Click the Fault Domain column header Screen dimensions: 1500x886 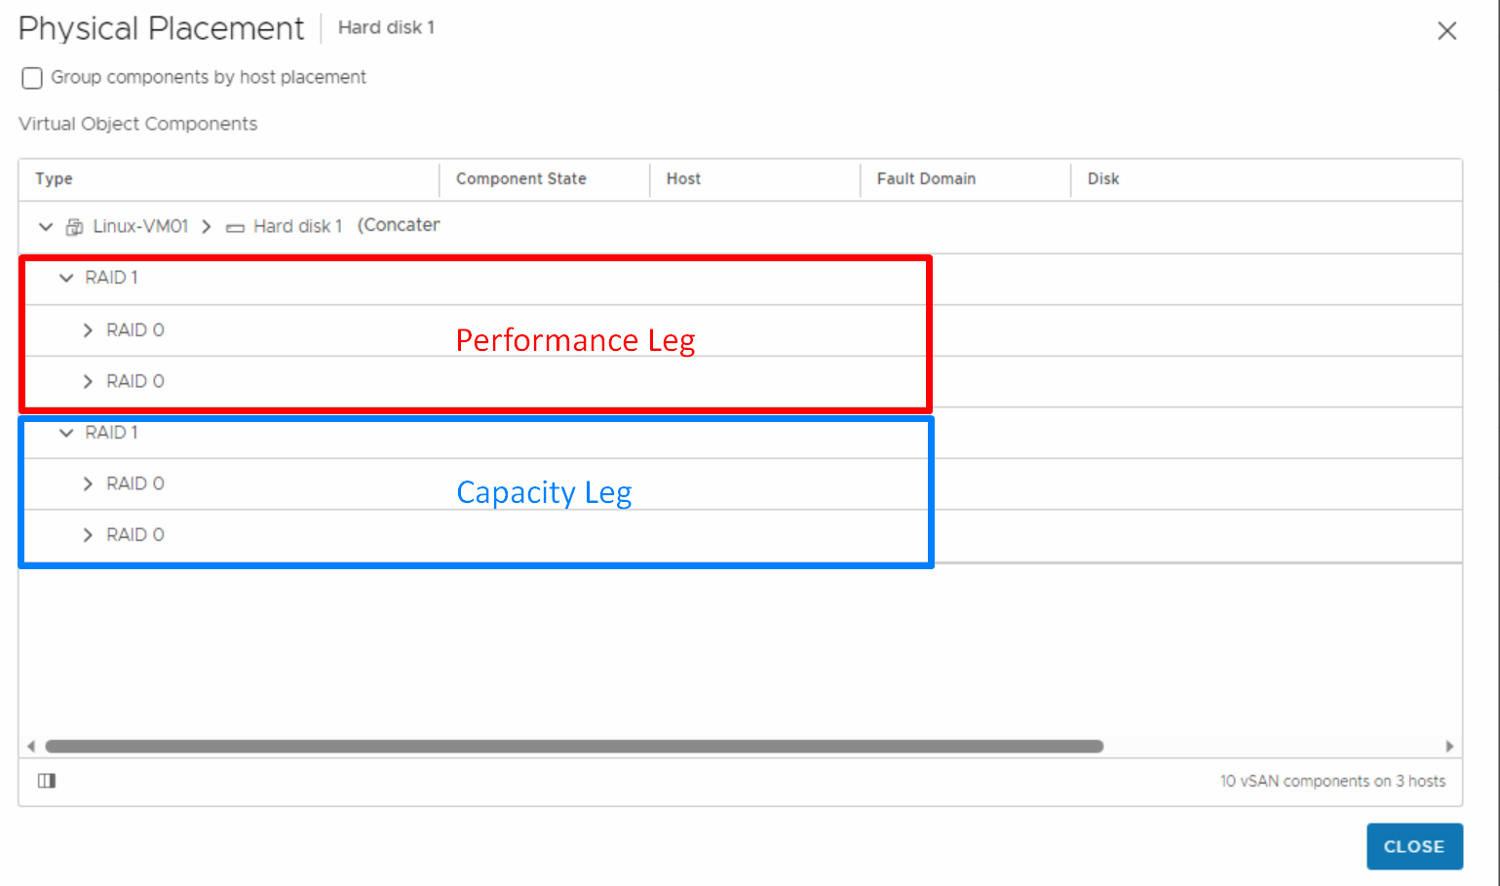926,178
